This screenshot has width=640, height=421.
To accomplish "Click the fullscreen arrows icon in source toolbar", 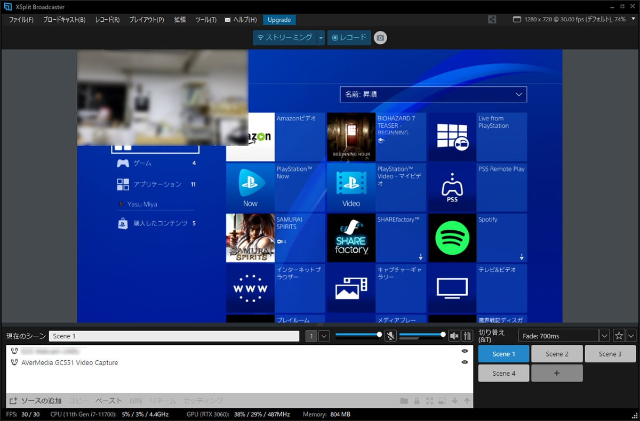I will (429, 401).
